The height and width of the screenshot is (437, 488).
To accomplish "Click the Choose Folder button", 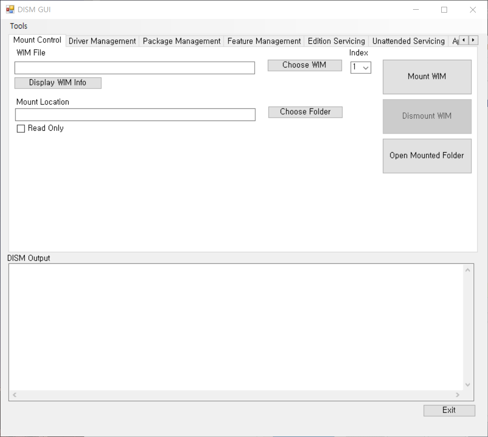I will coord(305,112).
